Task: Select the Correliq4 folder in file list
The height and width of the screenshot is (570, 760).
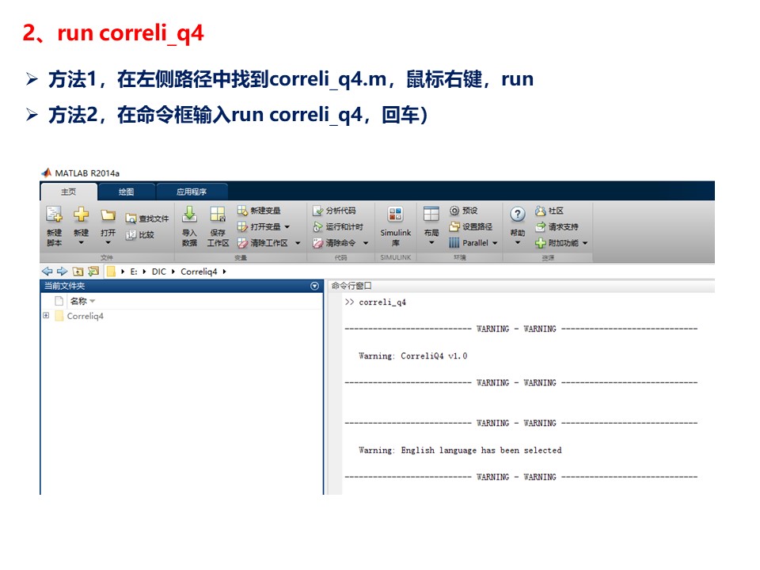Action: click(x=85, y=316)
